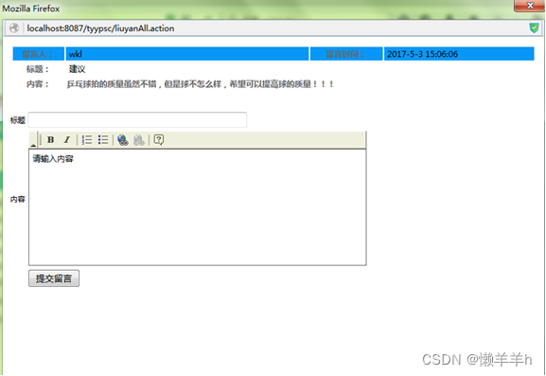The height and width of the screenshot is (376, 546).
Task: Collapse the editor toolbar with the small arrow
Action: click(33, 145)
